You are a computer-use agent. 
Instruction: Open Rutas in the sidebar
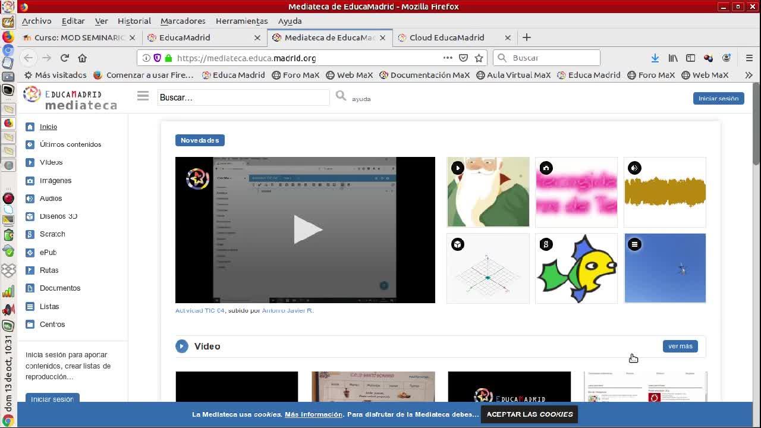[x=49, y=270]
